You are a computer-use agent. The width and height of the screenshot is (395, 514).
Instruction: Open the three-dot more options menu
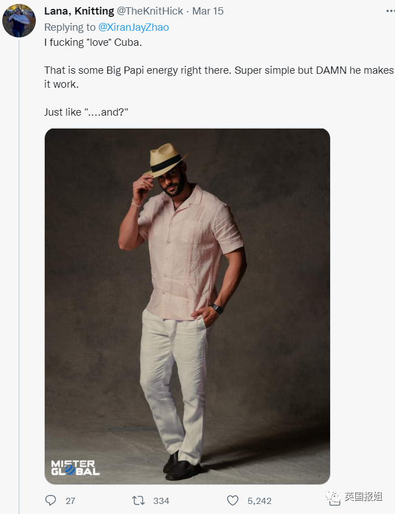[389, 11]
